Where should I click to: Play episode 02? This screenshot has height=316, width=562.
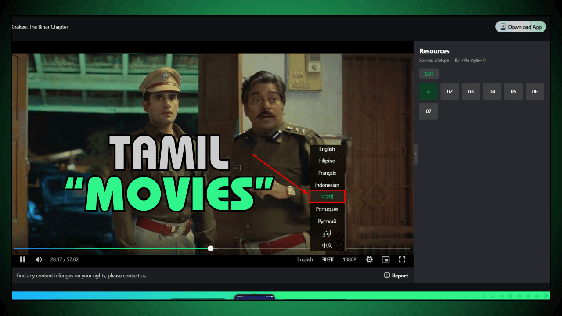(450, 91)
